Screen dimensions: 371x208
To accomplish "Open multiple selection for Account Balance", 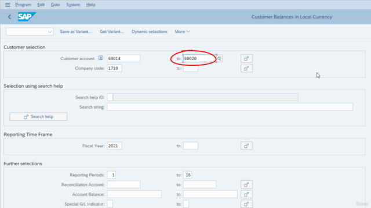I will click(246, 194).
